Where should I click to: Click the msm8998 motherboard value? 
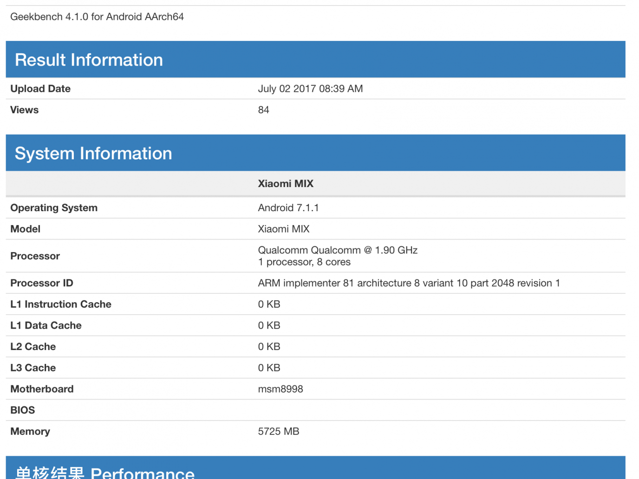click(280, 389)
